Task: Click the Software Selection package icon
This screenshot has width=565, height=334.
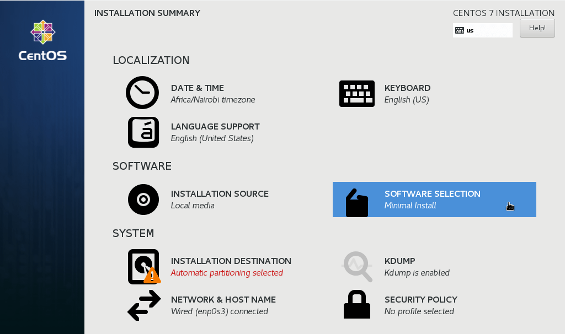Action: click(357, 203)
